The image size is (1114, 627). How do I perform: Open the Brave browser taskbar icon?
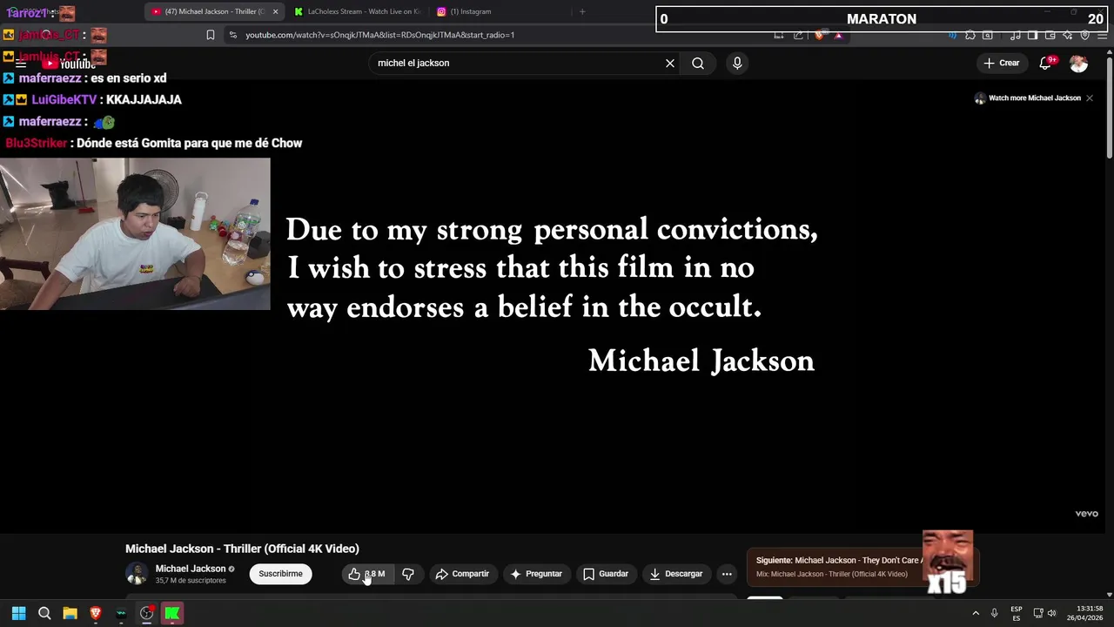click(x=96, y=613)
